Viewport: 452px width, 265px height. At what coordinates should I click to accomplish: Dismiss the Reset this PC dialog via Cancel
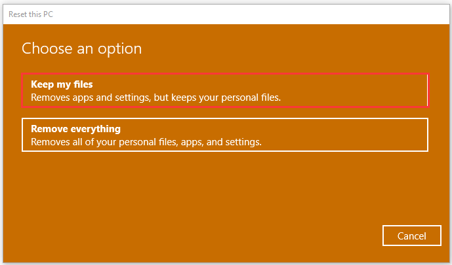pos(411,236)
